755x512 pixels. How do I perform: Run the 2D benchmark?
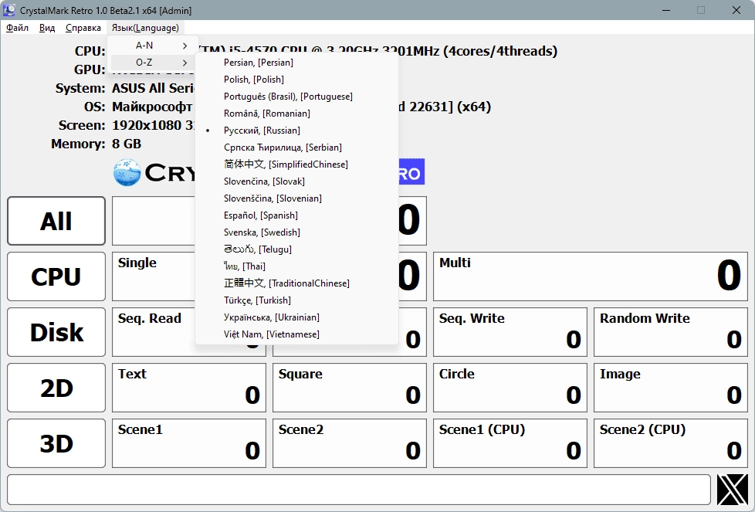56,388
